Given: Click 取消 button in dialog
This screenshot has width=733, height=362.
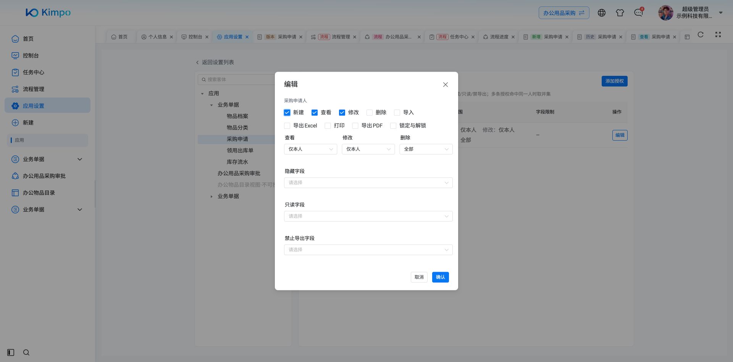Looking at the screenshot, I should 419,277.
